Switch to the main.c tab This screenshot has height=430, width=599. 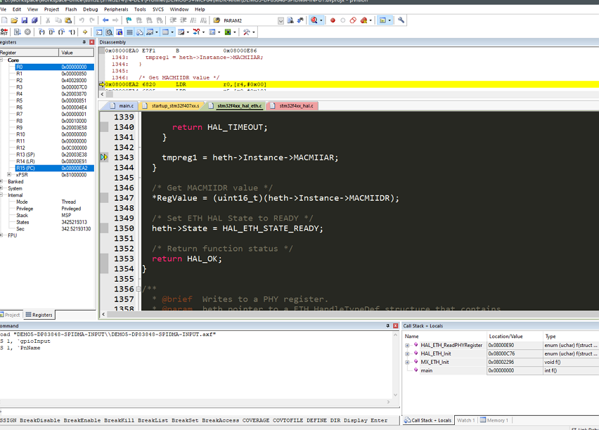pyautogui.click(x=122, y=106)
